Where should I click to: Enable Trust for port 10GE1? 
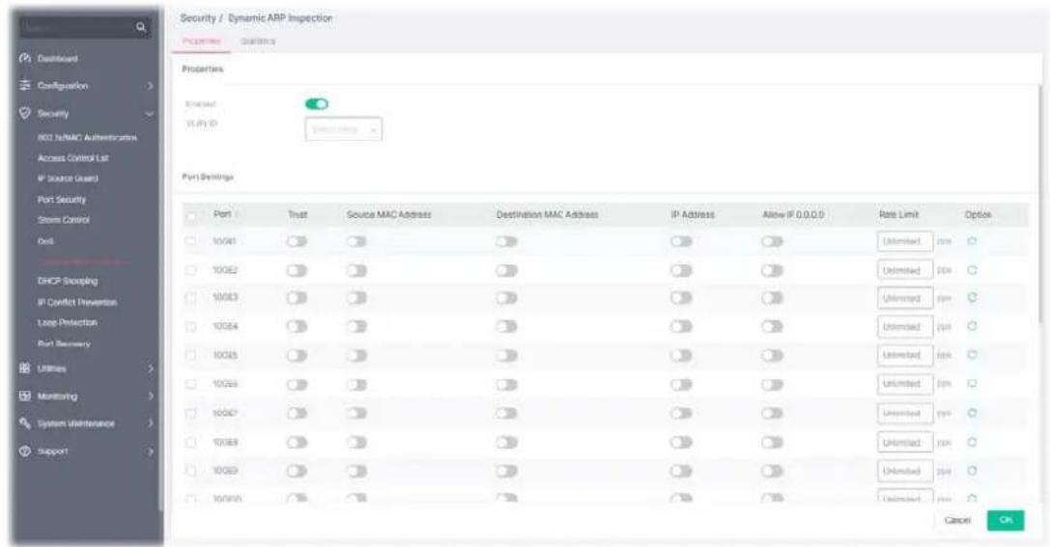tap(297, 241)
